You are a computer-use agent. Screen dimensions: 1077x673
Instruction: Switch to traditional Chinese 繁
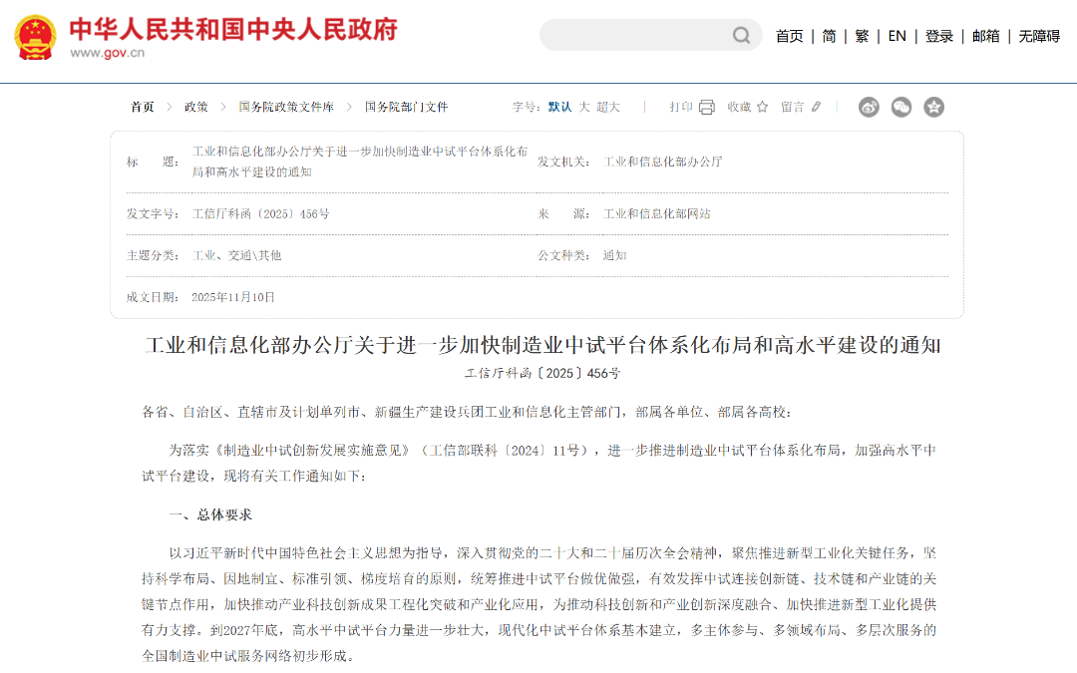coord(862,37)
